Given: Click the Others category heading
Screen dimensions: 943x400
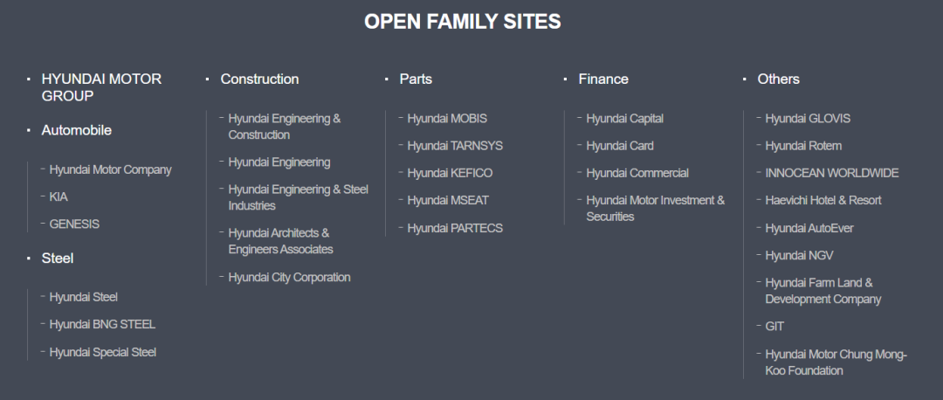Looking at the screenshot, I should pyautogui.click(x=778, y=79).
